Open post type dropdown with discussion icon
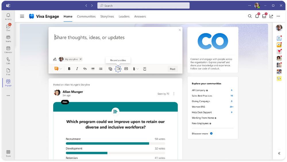287x162 pixels. click(x=58, y=69)
